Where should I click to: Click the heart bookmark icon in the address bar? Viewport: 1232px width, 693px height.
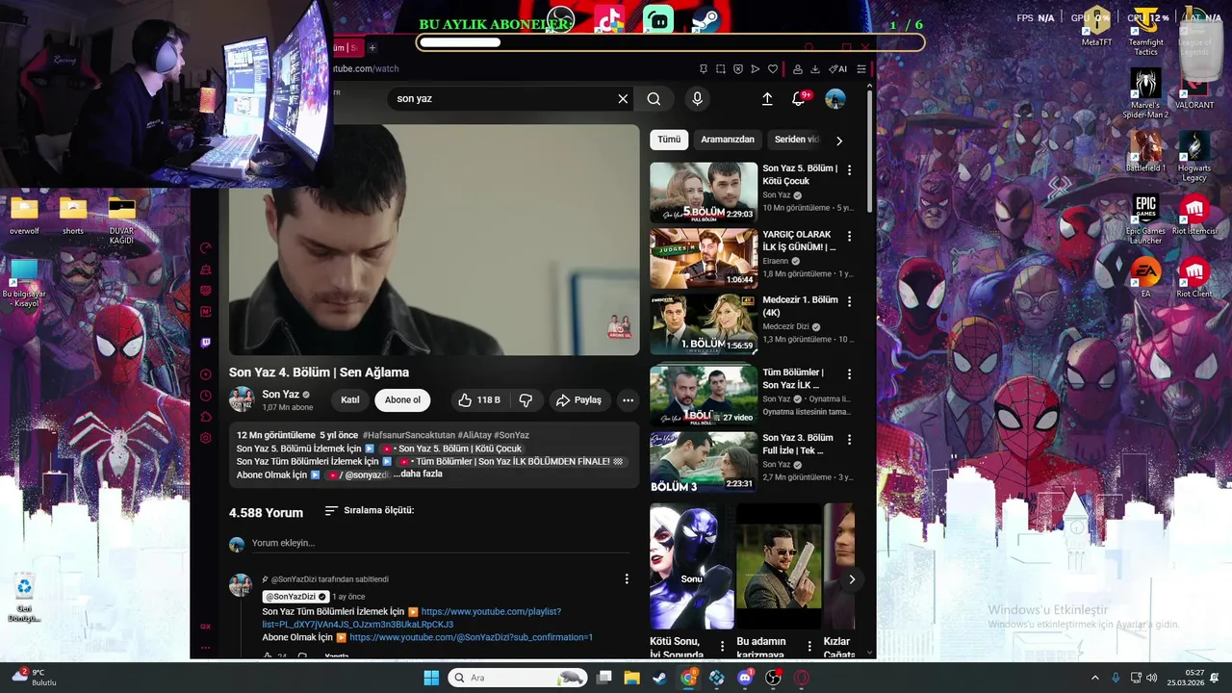click(x=772, y=69)
